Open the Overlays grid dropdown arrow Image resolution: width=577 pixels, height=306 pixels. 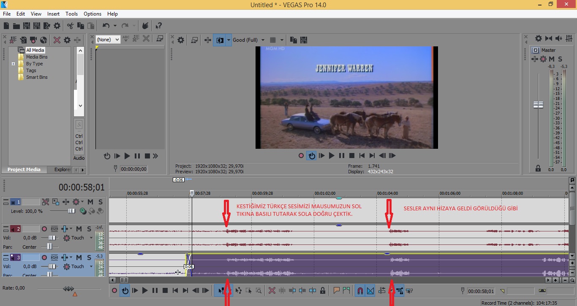click(281, 40)
